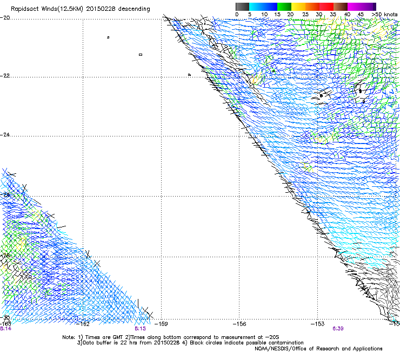Screen dimensions: 400x352
Task: Click the '-22' latitude label
Action: pyautogui.click(x=5, y=76)
